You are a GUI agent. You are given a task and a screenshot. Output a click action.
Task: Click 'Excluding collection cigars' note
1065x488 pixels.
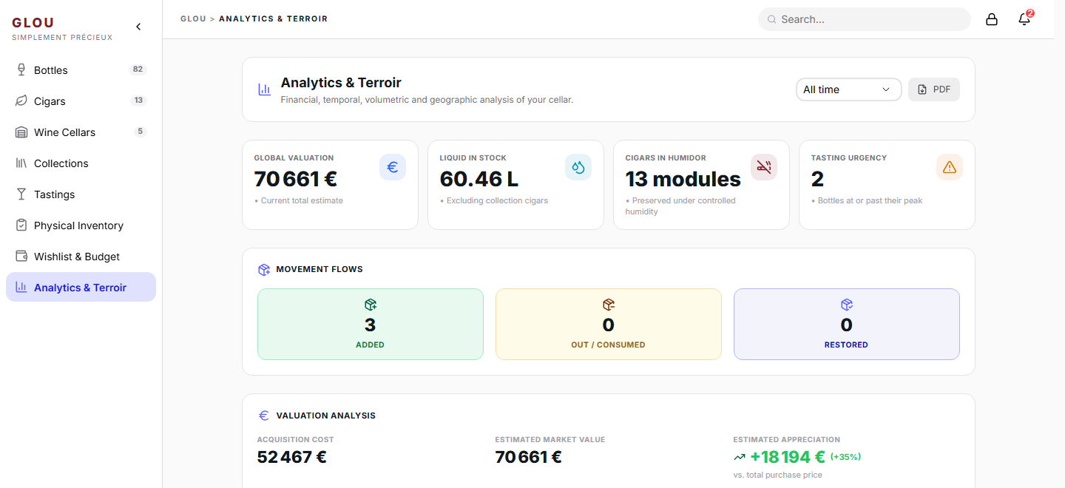point(497,200)
